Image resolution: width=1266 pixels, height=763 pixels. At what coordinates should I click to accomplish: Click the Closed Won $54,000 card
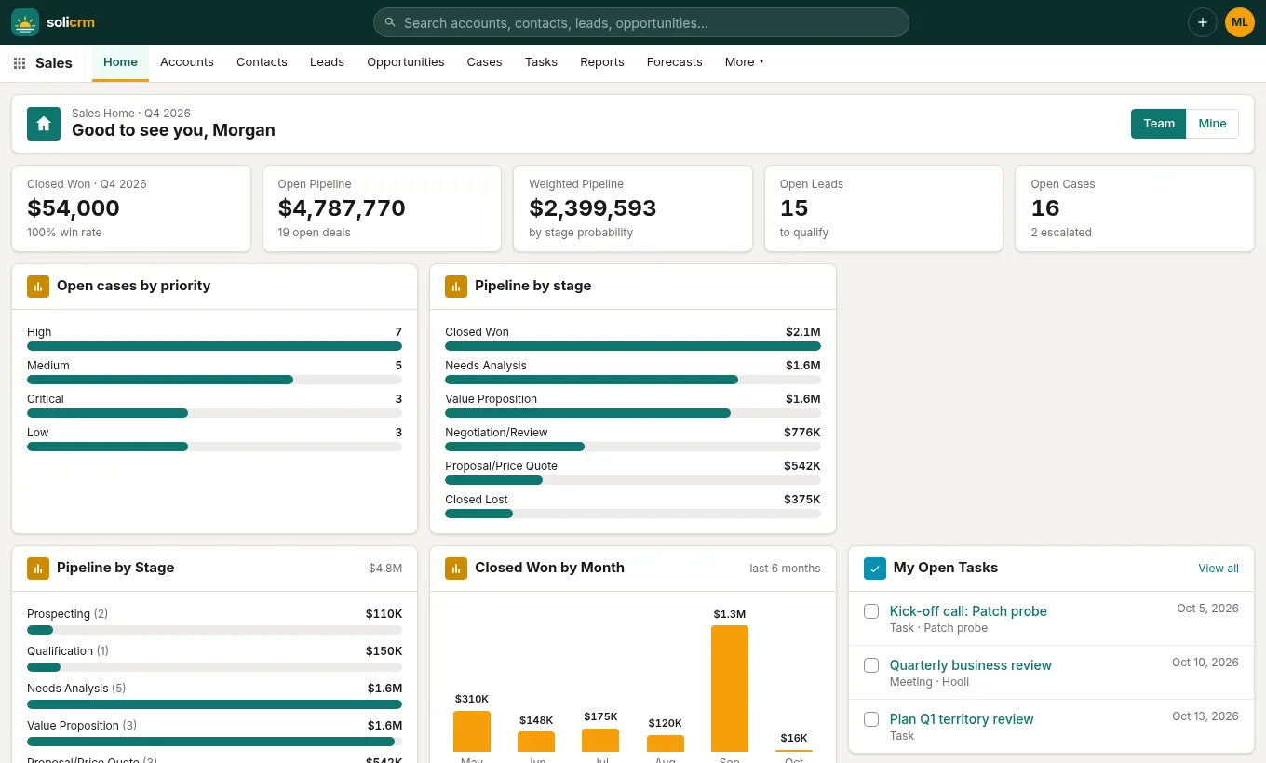click(131, 208)
